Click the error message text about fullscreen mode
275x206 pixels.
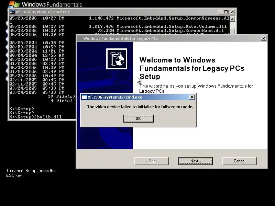(140, 107)
